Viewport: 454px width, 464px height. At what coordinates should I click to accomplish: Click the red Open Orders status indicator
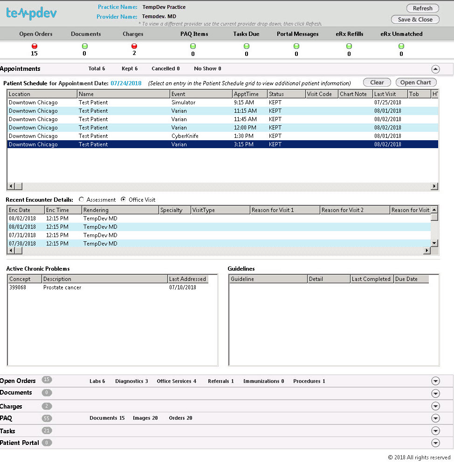point(34,46)
